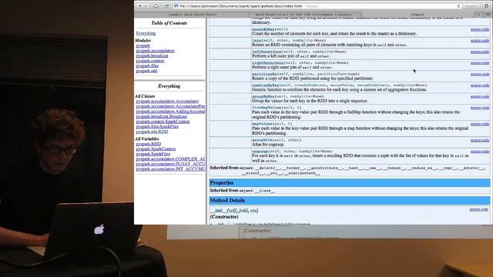Click the Reader button beside the address bar

pyautogui.click(x=471, y=6)
